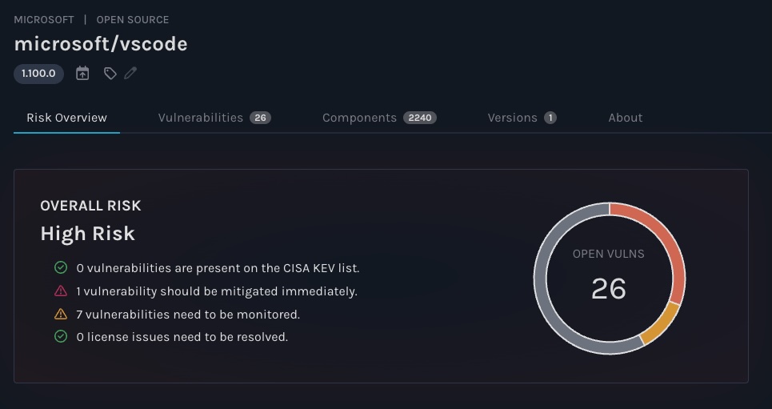772x409 pixels.
Task: Go to the About tab
Action: coord(626,118)
